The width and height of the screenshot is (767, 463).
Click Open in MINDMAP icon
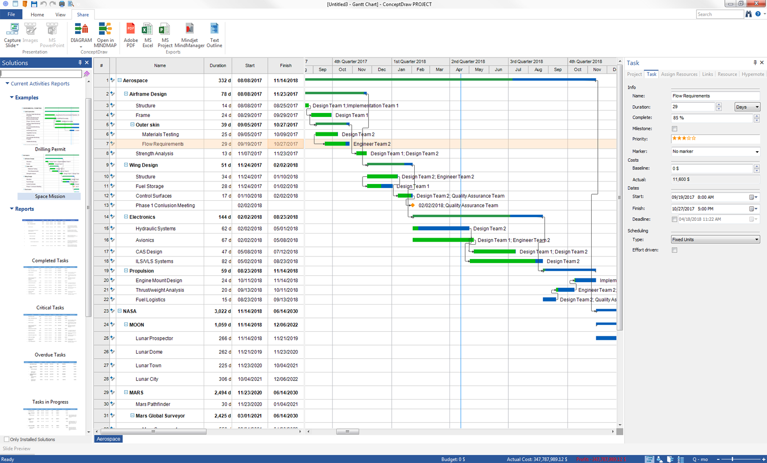[105, 32]
